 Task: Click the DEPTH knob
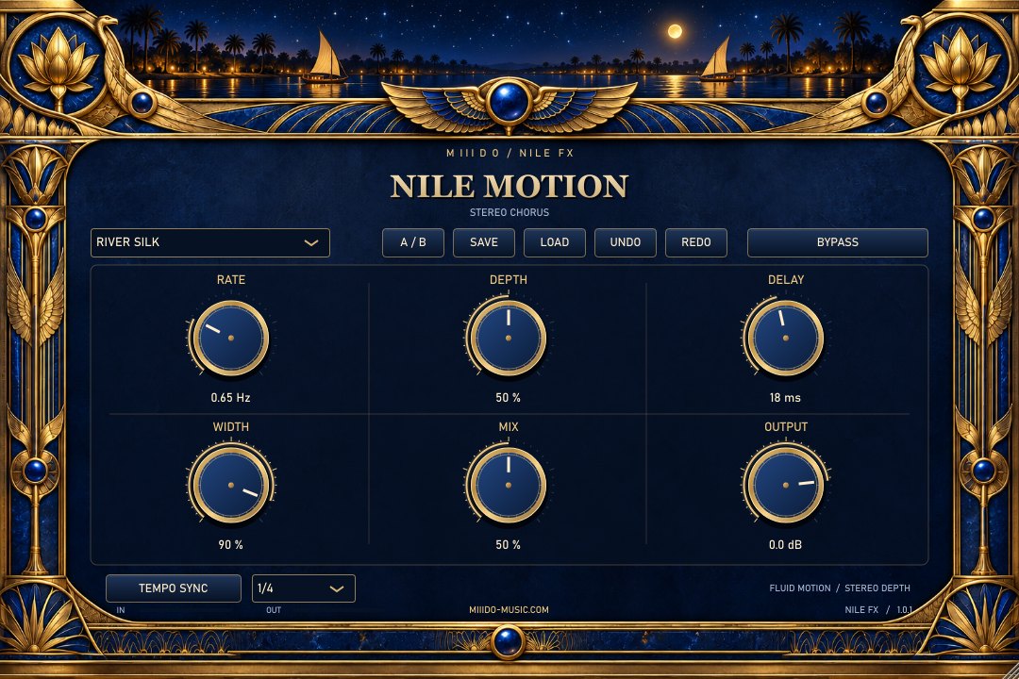pyautogui.click(x=509, y=338)
